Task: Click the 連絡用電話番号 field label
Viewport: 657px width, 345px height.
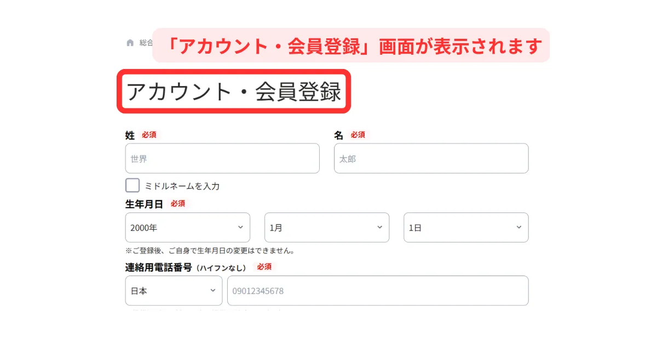Action: tap(159, 267)
